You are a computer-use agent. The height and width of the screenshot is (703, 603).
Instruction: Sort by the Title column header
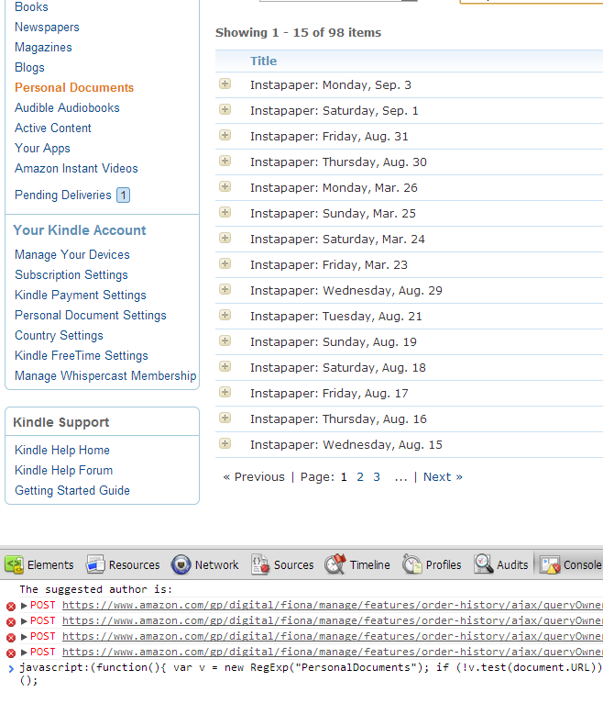tap(263, 61)
